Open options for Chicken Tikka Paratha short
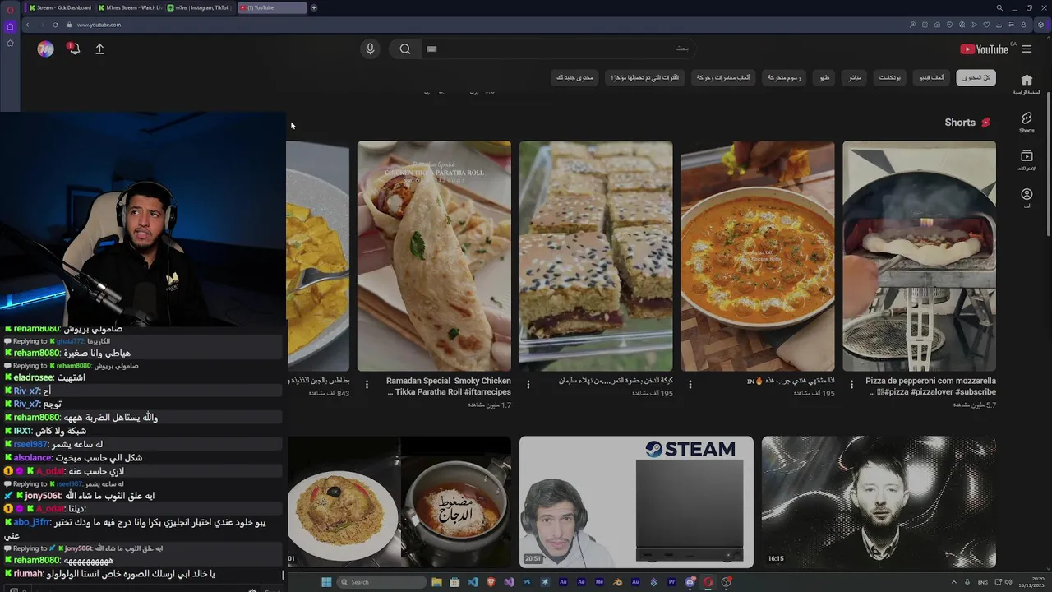 [x=367, y=384]
